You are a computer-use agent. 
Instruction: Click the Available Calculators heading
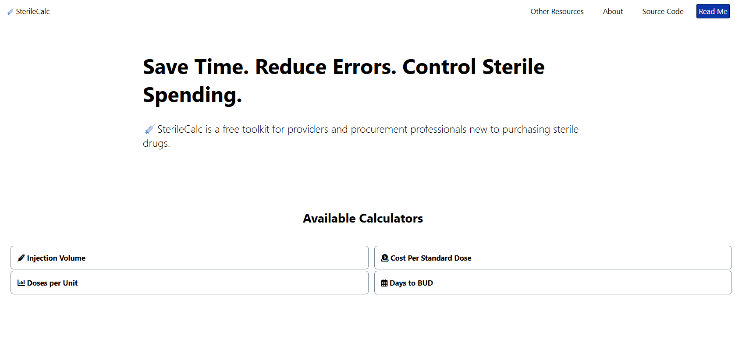pyautogui.click(x=362, y=218)
